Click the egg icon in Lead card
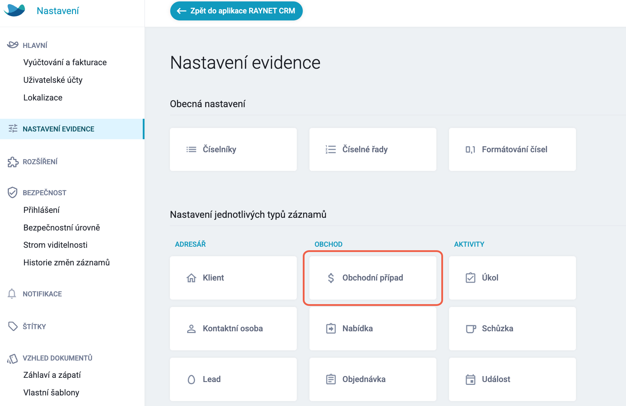 click(x=191, y=379)
